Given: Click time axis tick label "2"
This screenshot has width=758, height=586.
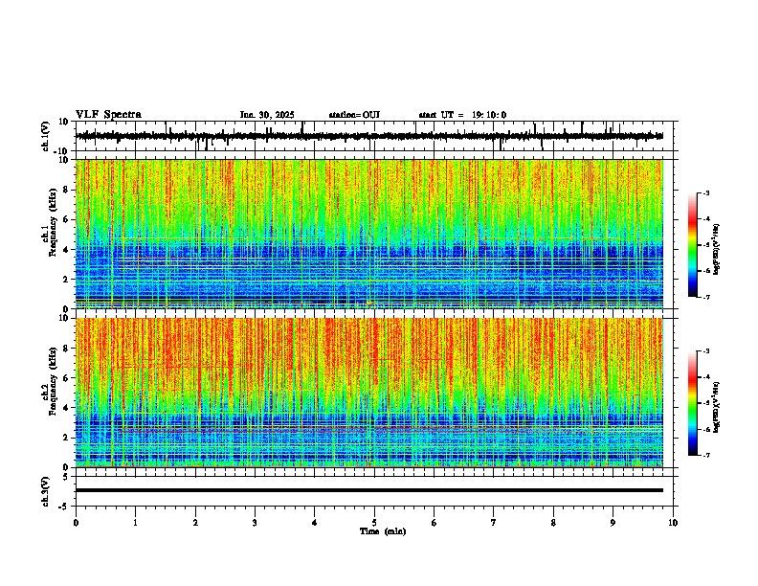Looking at the screenshot, I should coord(195,523).
